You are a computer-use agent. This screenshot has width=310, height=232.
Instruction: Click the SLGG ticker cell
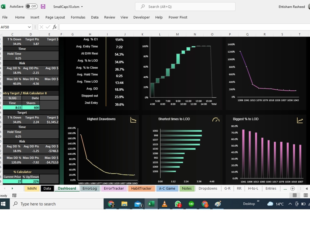tap(12, 98)
